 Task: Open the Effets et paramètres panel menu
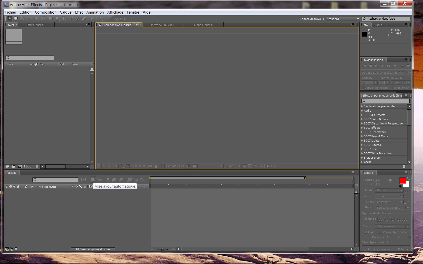[405, 96]
